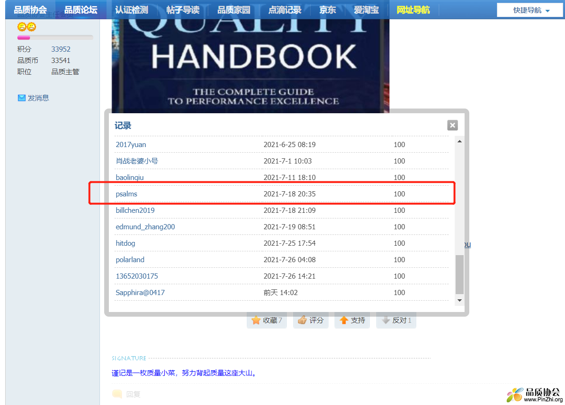
Task: Close the 记录 dialog with the X button
Action: [452, 125]
